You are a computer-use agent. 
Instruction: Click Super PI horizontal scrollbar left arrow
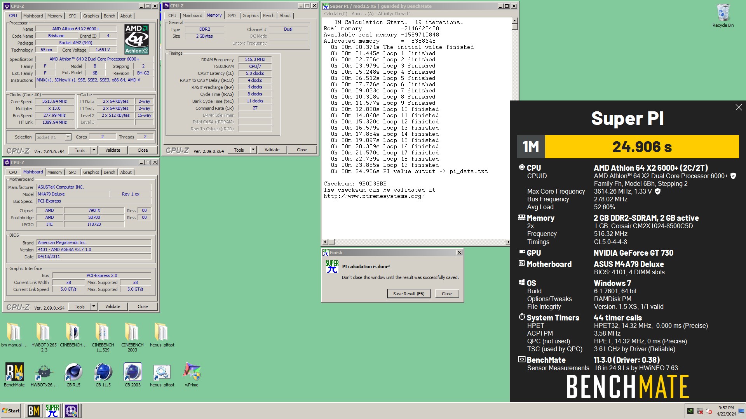point(326,242)
